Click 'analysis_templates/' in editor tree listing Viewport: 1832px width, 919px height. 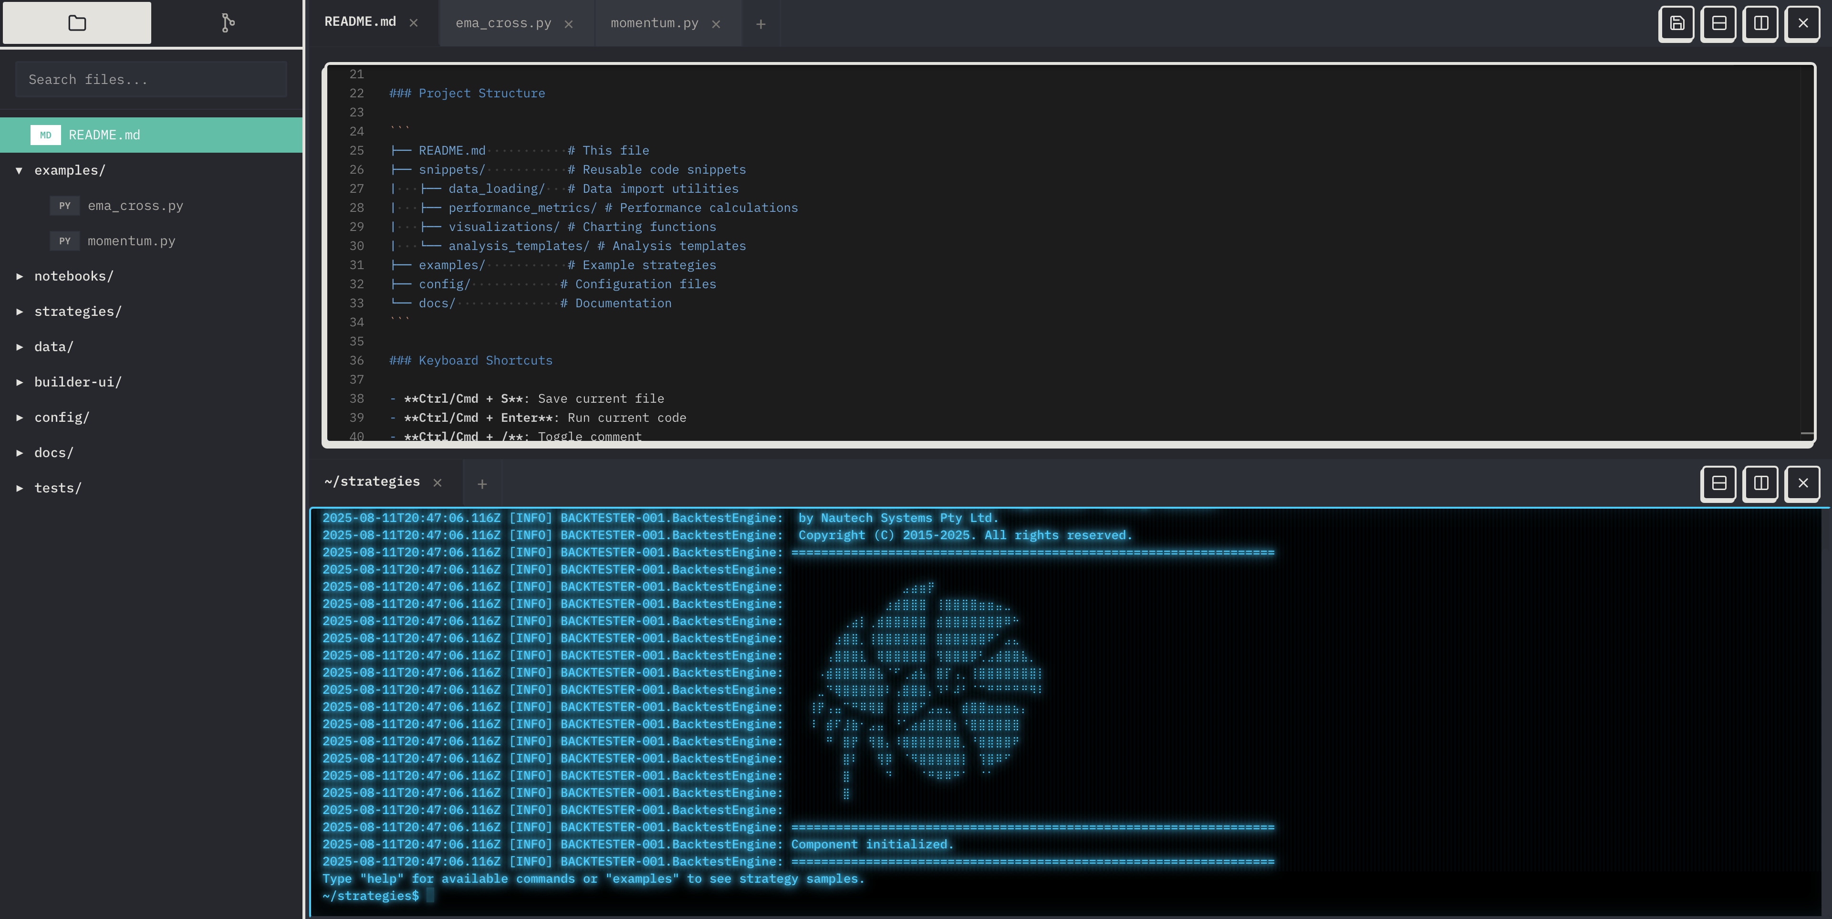[519, 246]
